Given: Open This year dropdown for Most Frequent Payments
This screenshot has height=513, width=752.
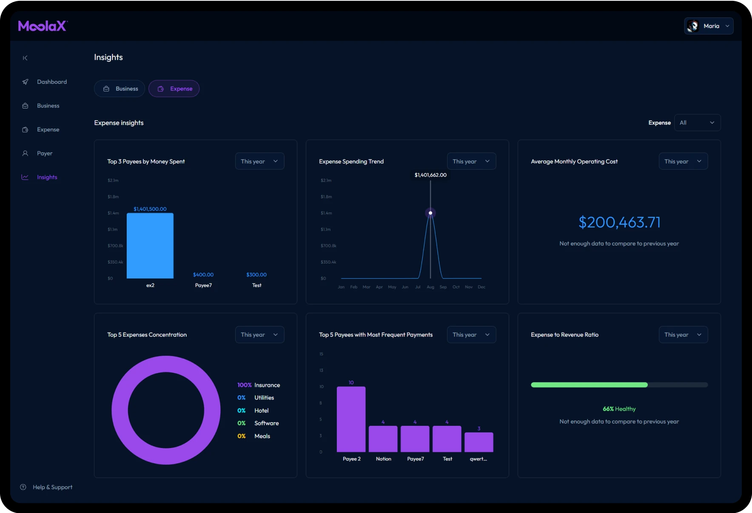Looking at the screenshot, I should [x=471, y=334].
